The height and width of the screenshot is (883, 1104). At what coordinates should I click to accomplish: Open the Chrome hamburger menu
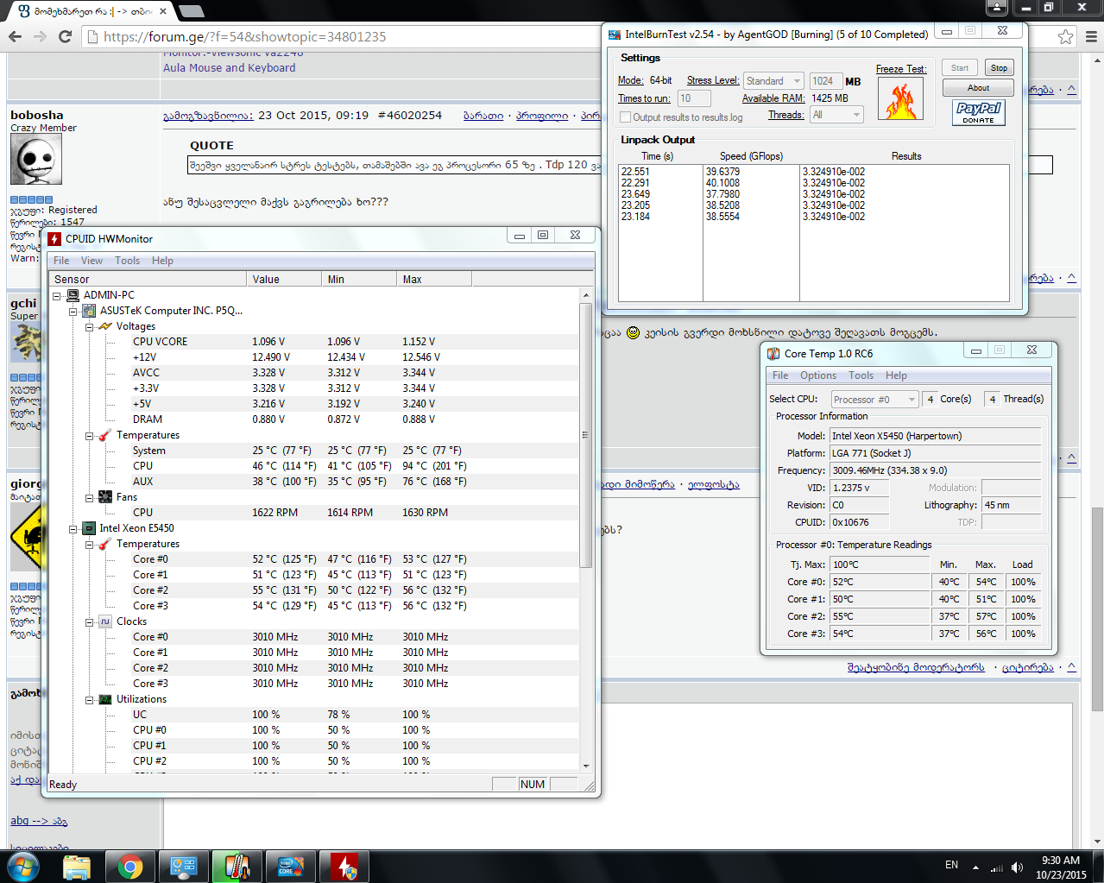(1091, 36)
